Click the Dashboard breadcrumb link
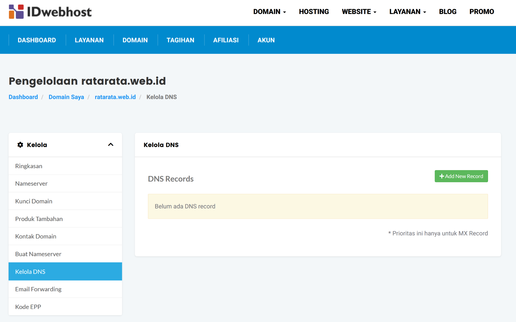This screenshot has width=516, height=322. [23, 97]
